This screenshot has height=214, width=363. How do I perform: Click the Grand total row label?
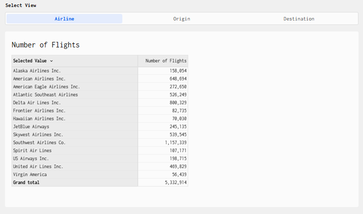26,183
